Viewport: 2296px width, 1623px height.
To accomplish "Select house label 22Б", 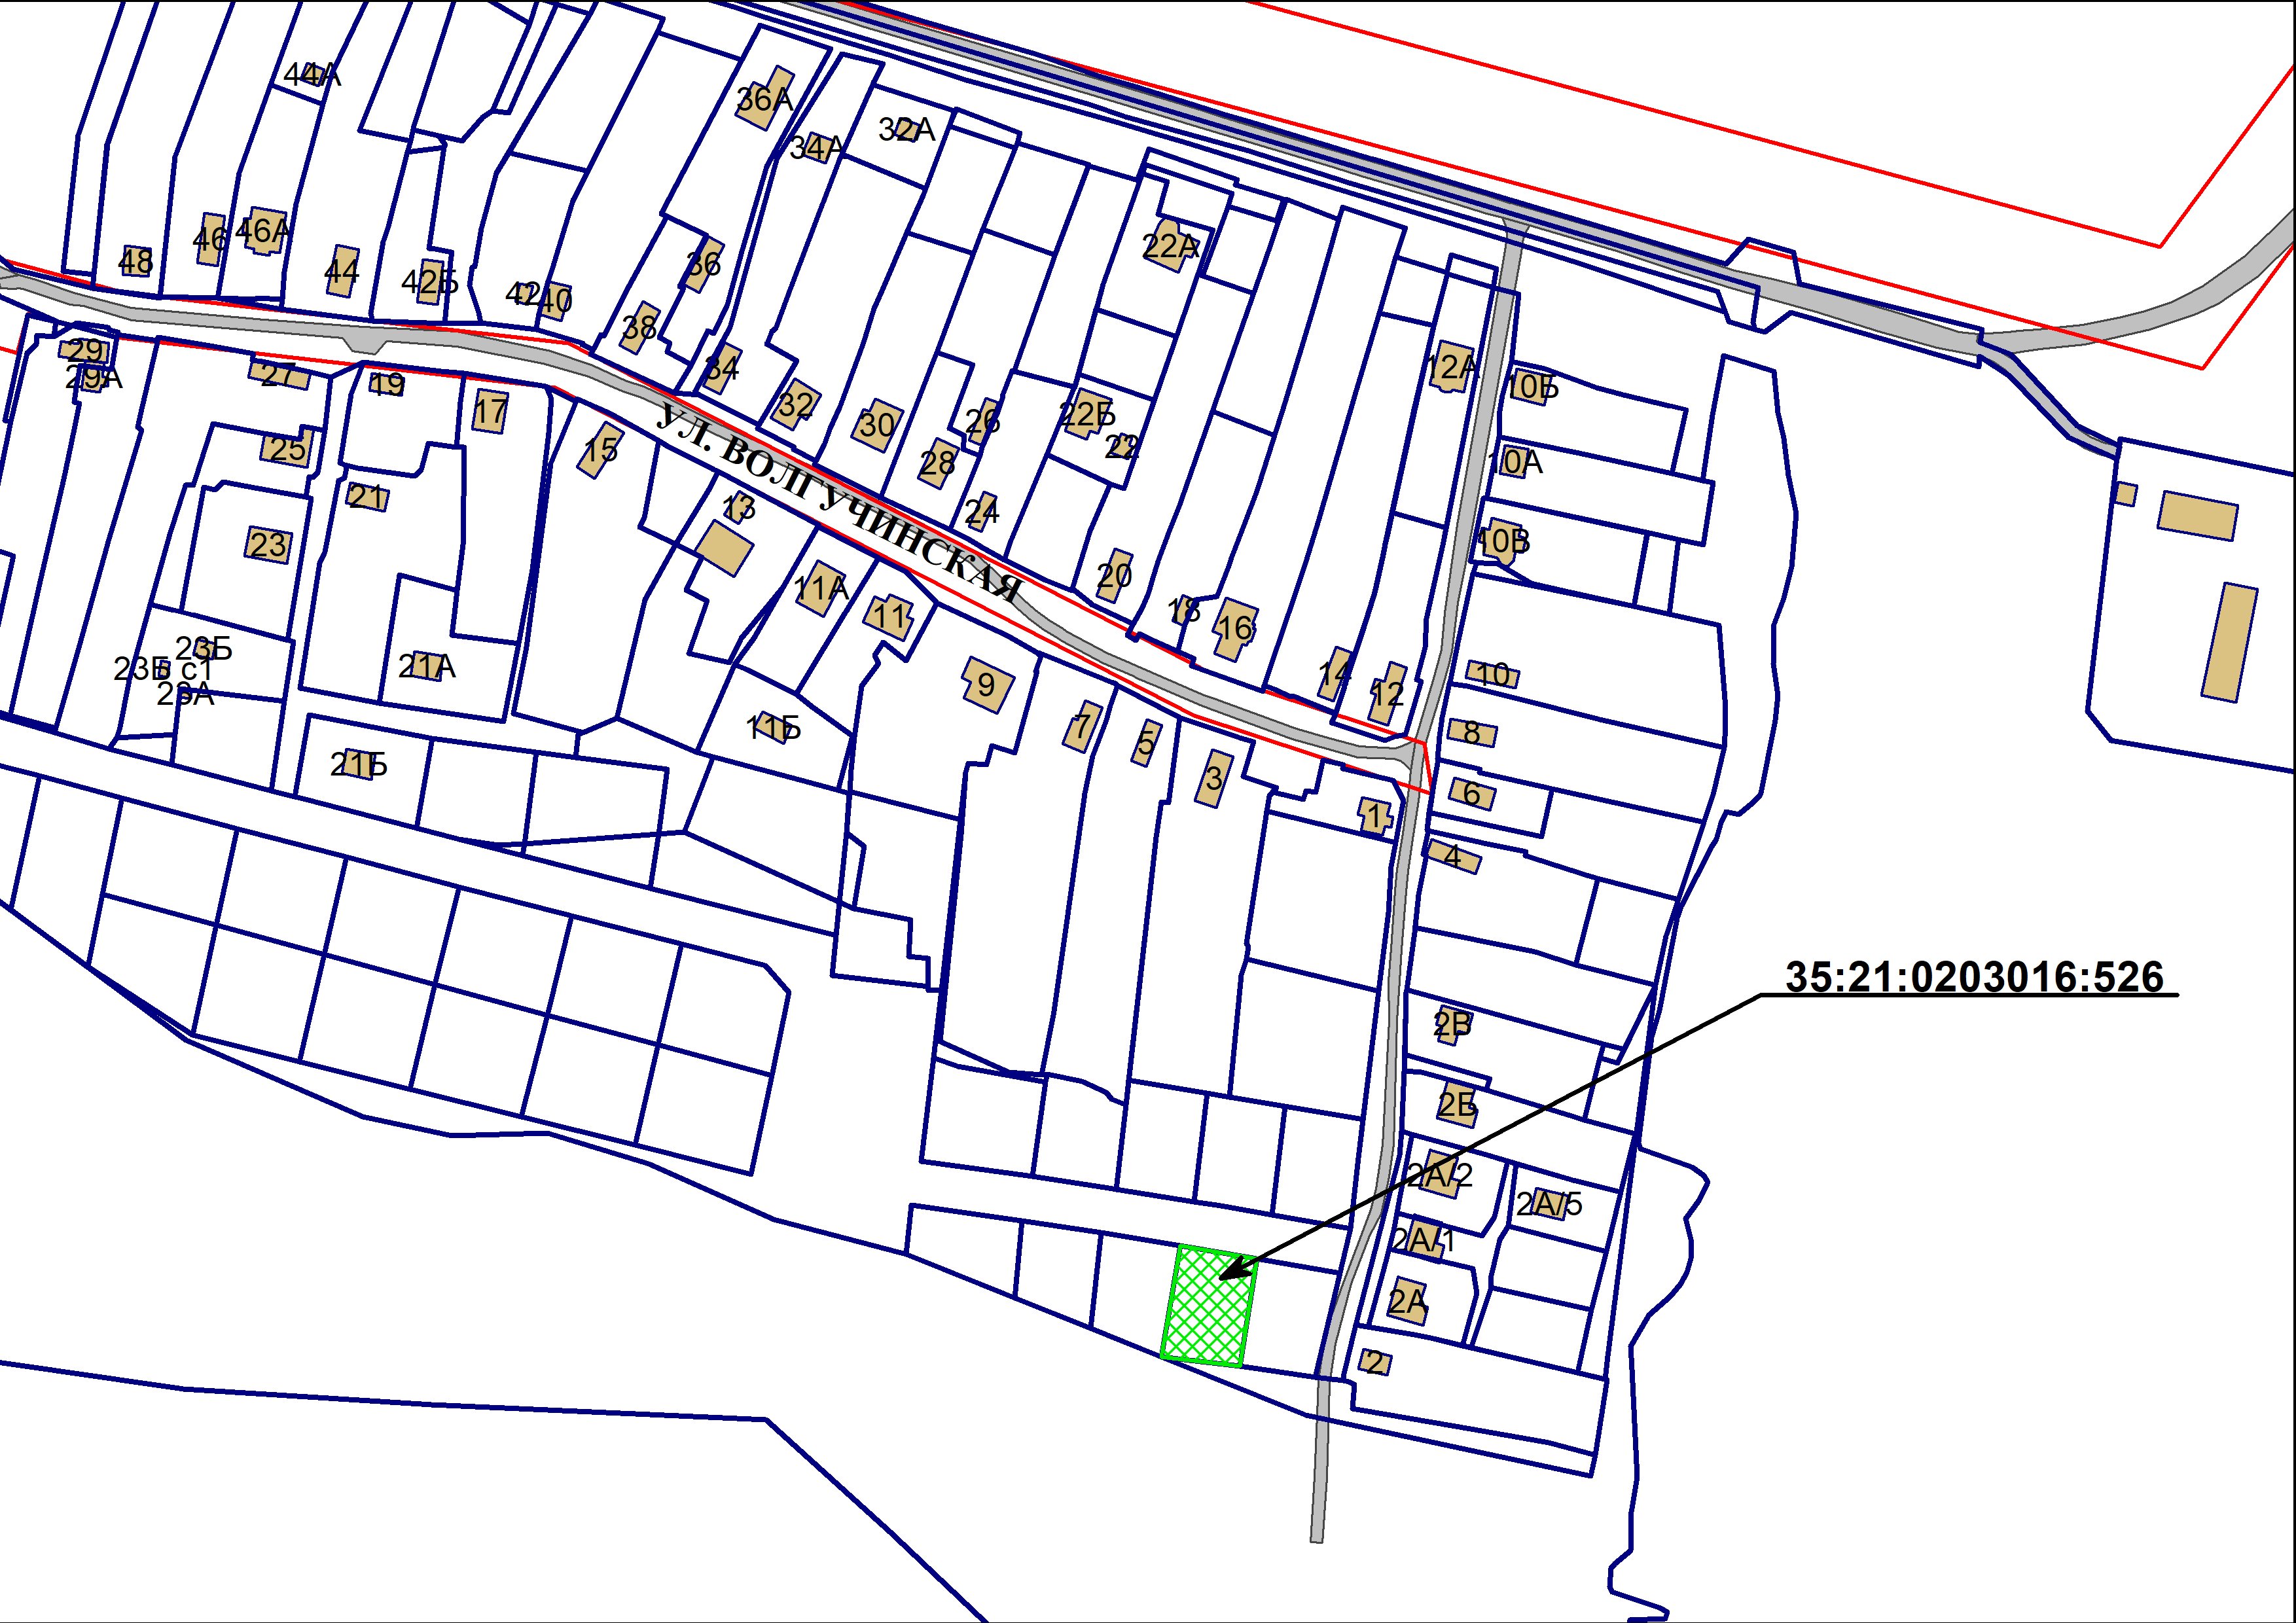I will click(x=1087, y=413).
